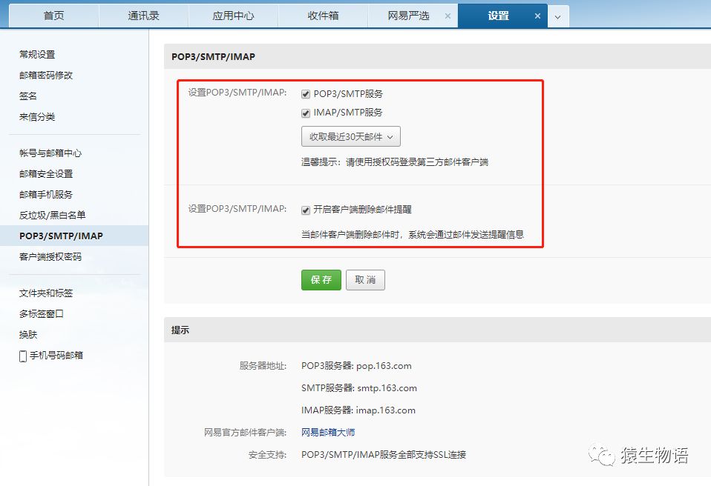Toggle the IMAP/SMTP服务 checkbox

306,113
